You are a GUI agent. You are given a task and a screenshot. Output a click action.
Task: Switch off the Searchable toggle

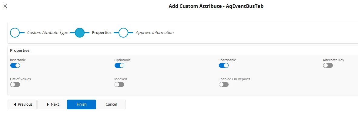(224, 65)
